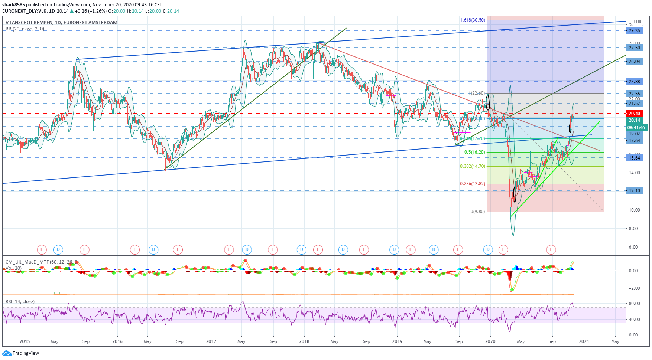The width and height of the screenshot is (652, 360).
Task: Click the 14.00 price axis label
Action: click(634, 173)
